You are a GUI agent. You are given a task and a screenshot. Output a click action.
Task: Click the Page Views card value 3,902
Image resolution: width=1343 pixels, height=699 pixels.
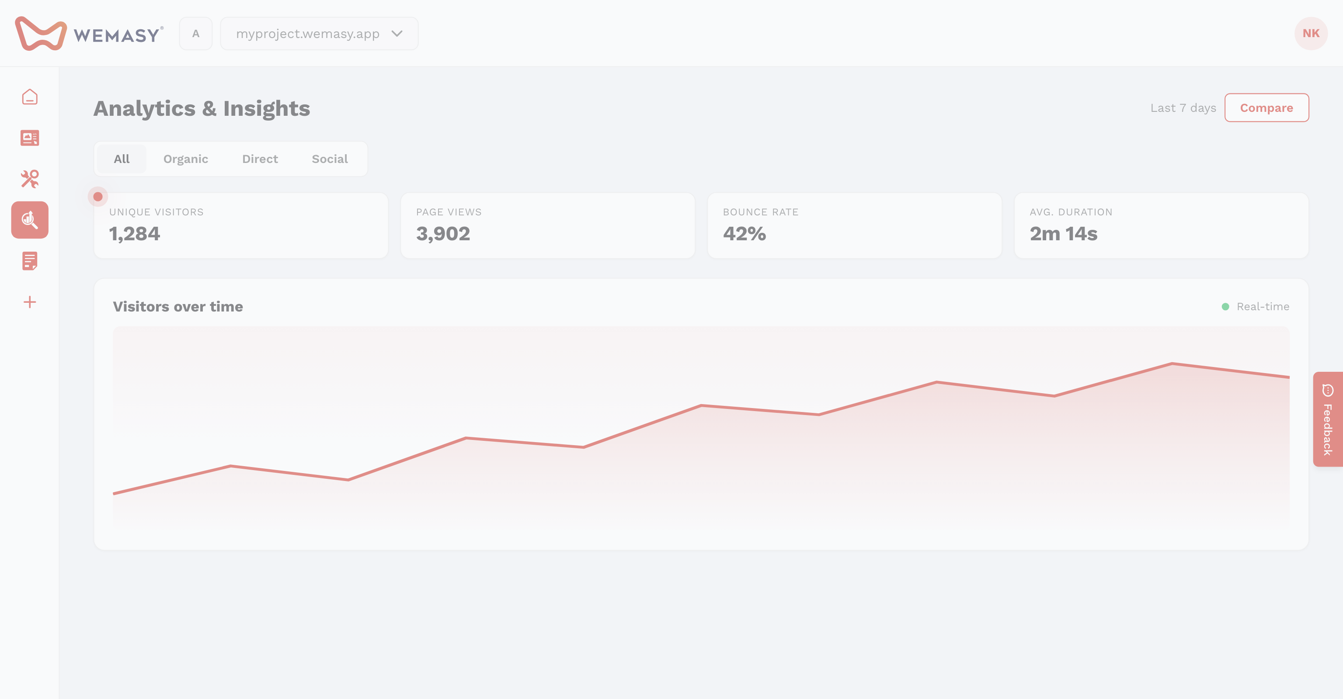(x=442, y=233)
